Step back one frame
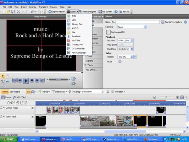The image size is (189, 142). (x=20, y=80)
